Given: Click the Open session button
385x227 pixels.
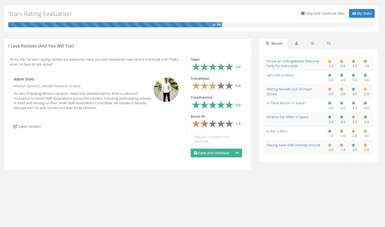Looking at the screenshot, I should click(x=27, y=126).
